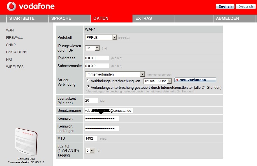Viewport: 257px width, 166px height.
Task: Click the Vodafone logo icon
Action: (x=11, y=6)
